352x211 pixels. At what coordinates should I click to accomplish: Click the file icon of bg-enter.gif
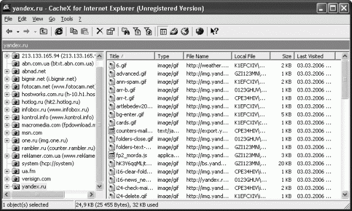[111, 114]
